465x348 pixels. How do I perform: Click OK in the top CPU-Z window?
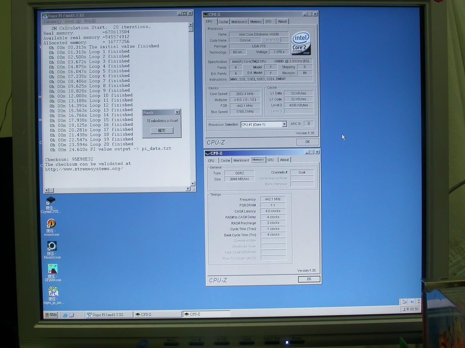click(308, 142)
